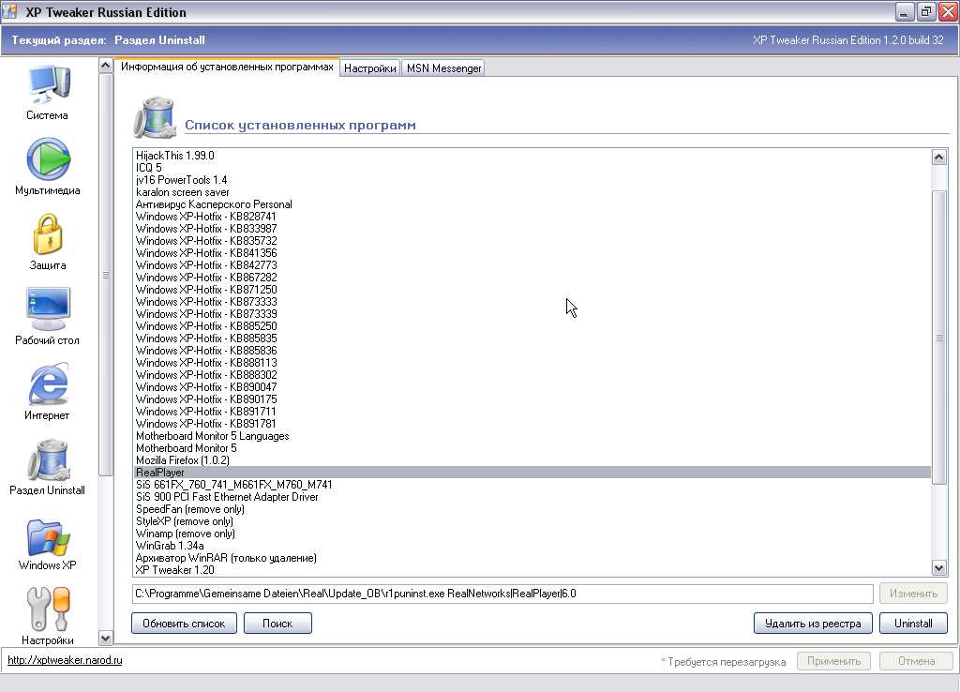This screenshot has height=692, width=960.
Task: Select Windows XP-Hotfix - KB891781
Action: tap(532, 424)
